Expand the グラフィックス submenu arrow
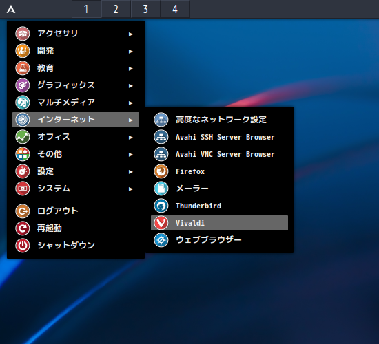 [131, 86]
